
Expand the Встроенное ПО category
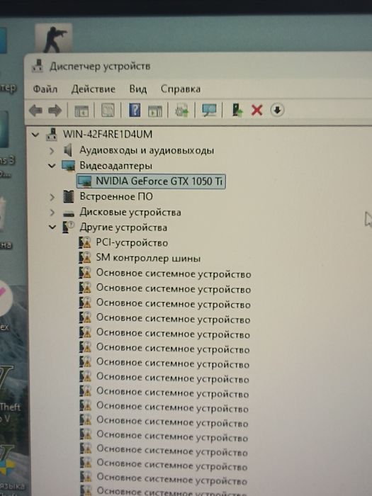coord(52,197)
